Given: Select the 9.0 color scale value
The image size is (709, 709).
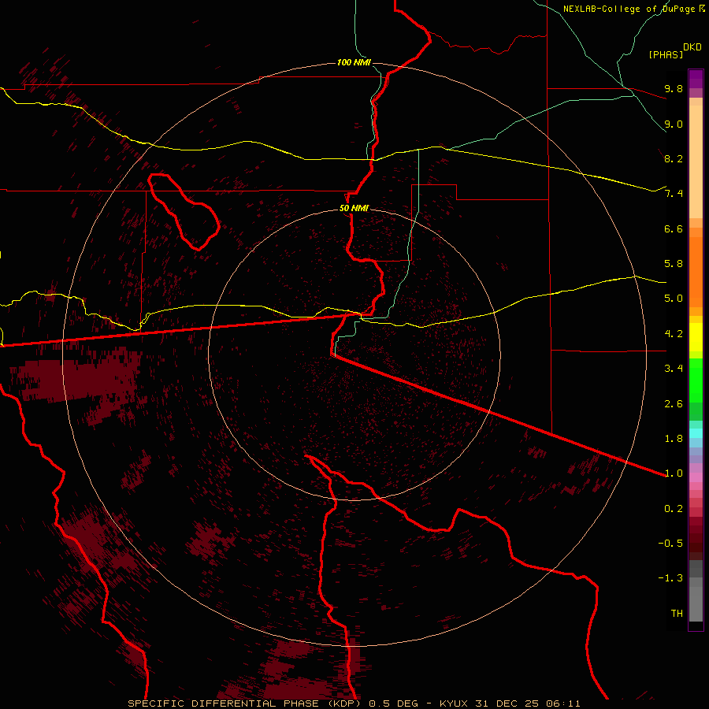Looking at the screenshot, I should click(x=674, y=124).
